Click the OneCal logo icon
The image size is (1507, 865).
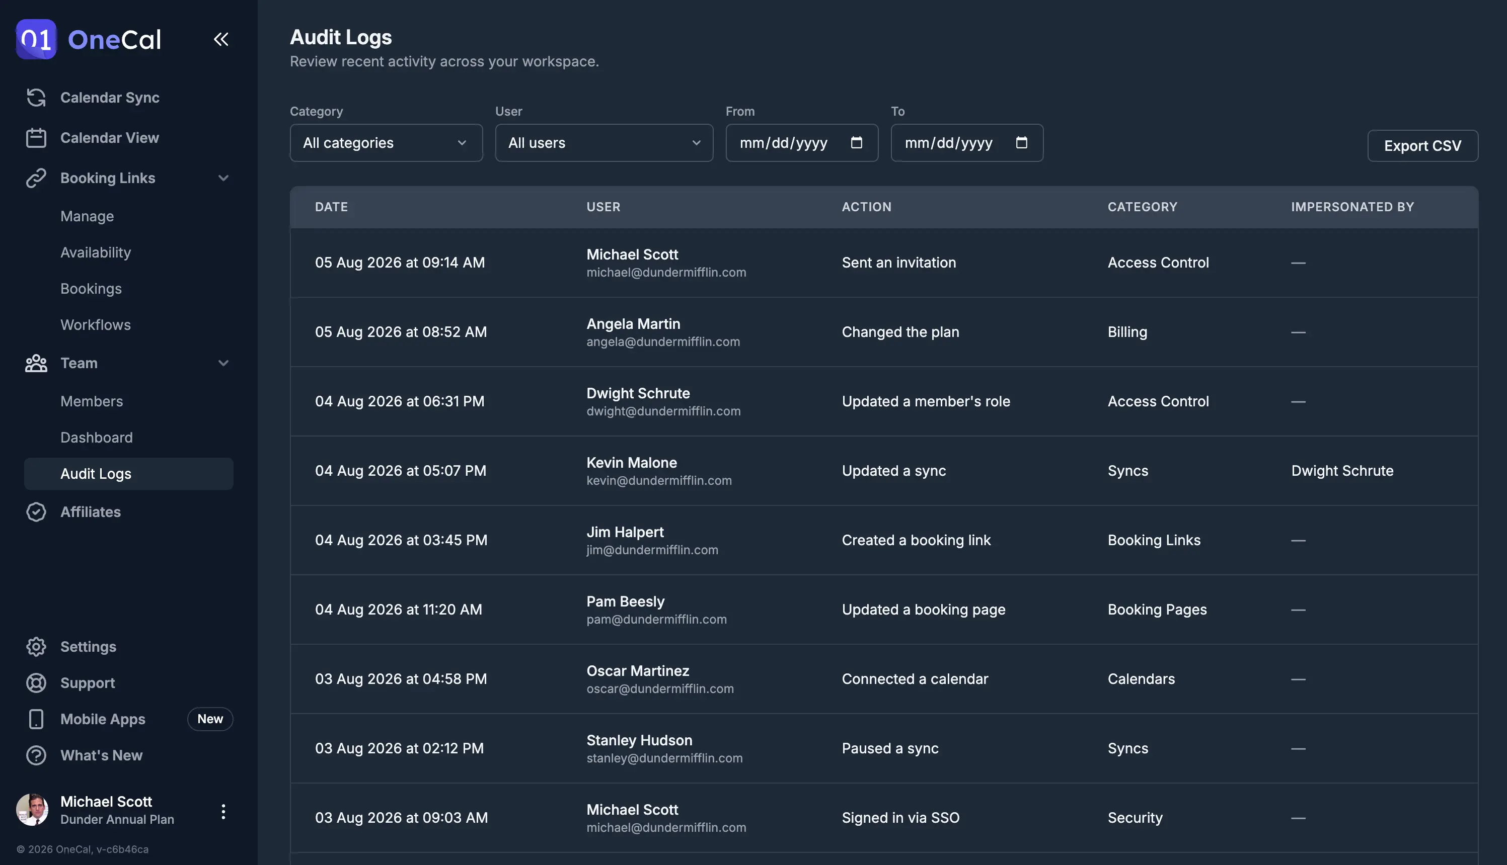coord(36,39)
